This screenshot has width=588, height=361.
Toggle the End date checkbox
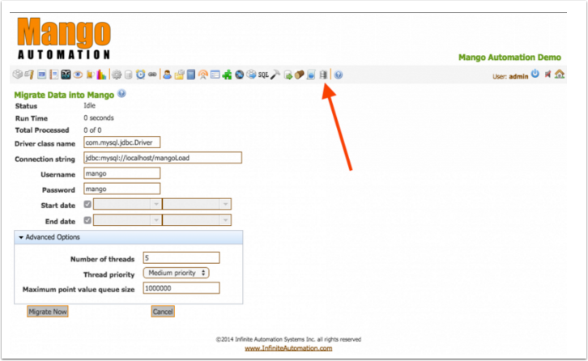[x=87, y=220]
